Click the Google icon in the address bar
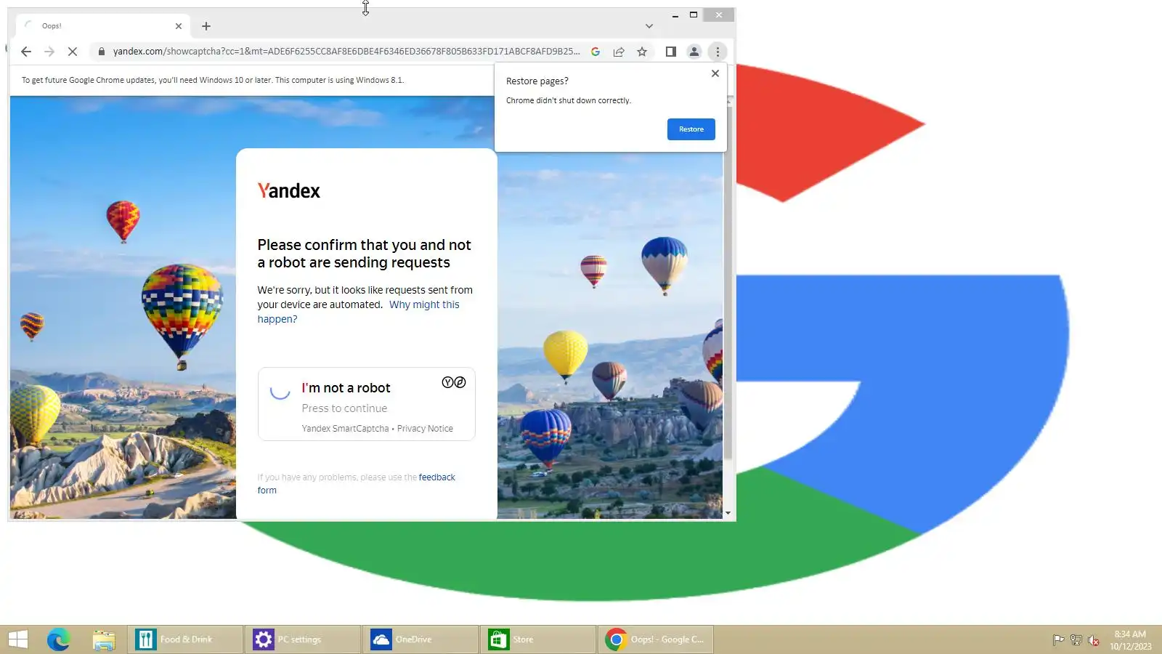Viewport: 1162px width, 654px height. (x=596, y=52)
